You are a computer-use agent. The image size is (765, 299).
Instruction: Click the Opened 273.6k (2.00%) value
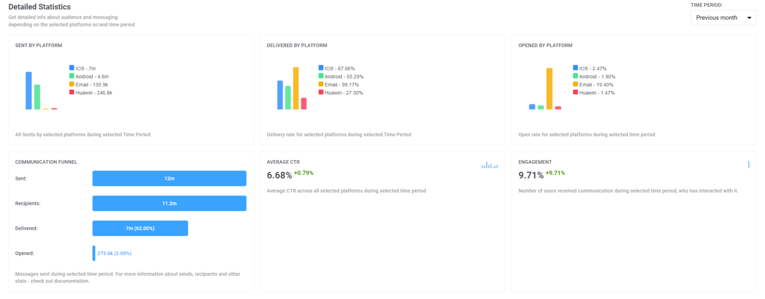(114, 253)
